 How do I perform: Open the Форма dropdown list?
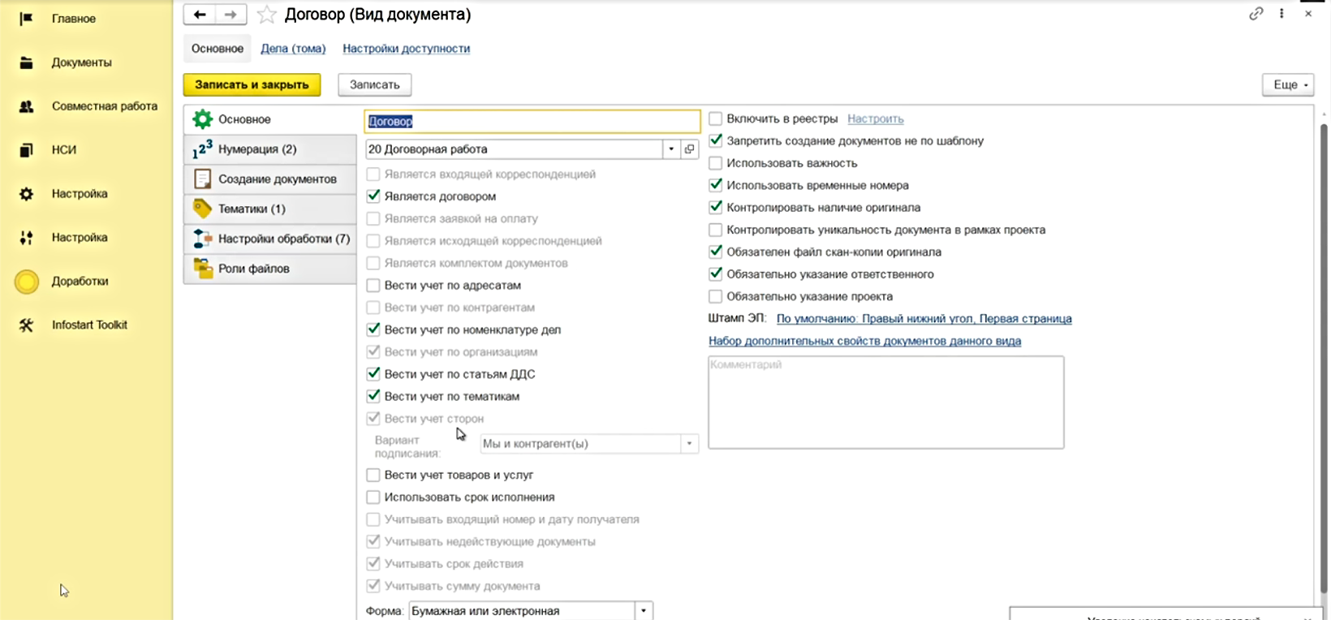pos(643,611)
